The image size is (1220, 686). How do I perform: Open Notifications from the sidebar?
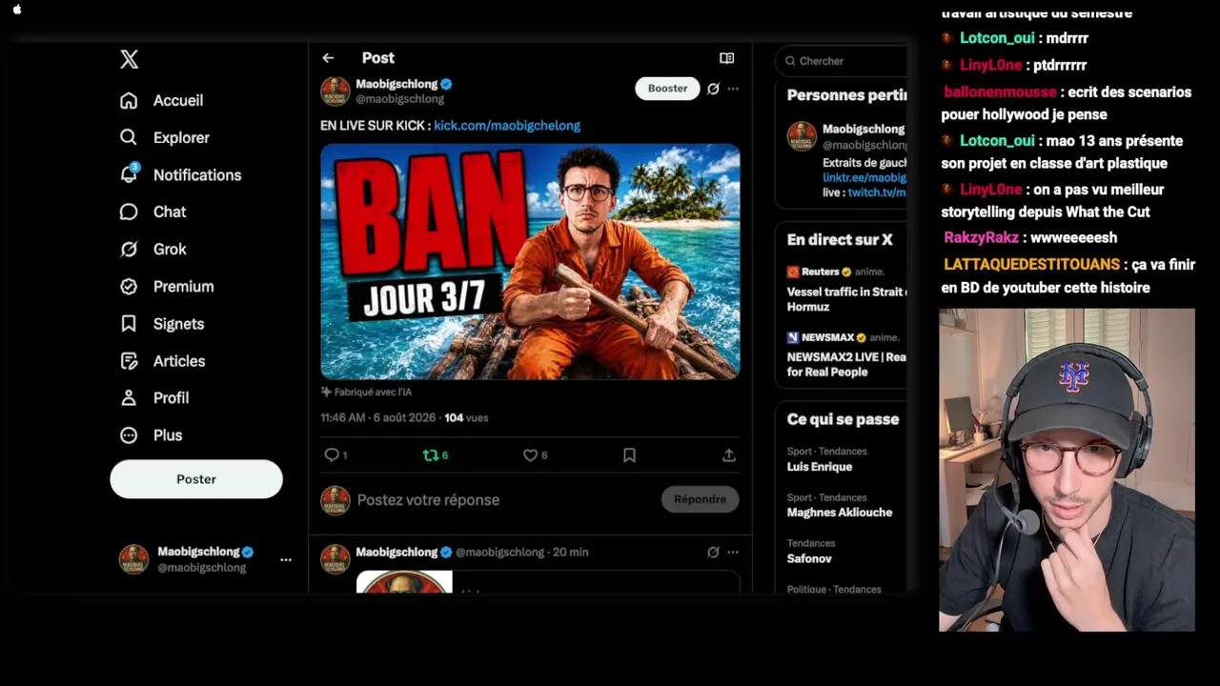181,174
